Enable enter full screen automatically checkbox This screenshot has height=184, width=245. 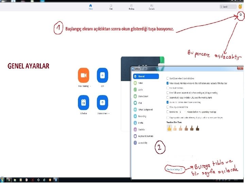pyautogui.click(x=167, y=93)
